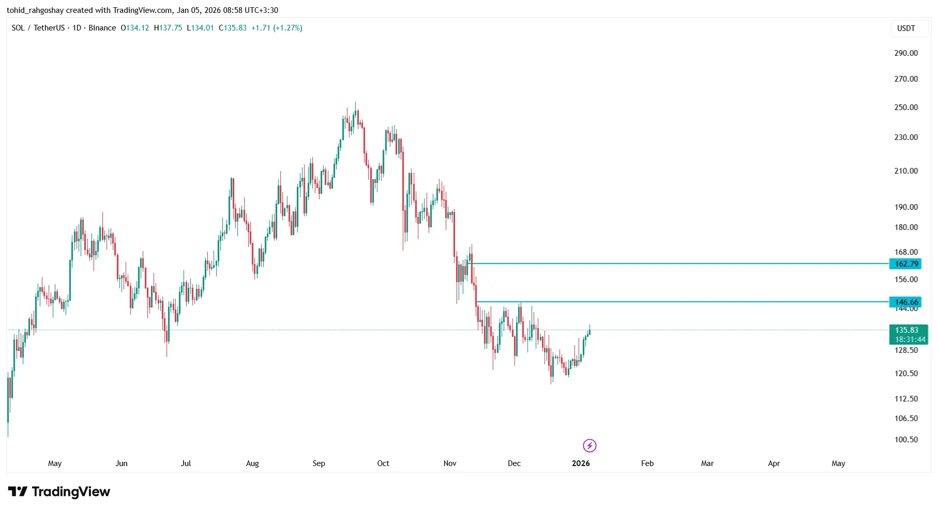Image resolution: width=938 pixels, height=511 pixels.
Task: Click the TradingView wordmark text
Action: (x=71, y=491)
